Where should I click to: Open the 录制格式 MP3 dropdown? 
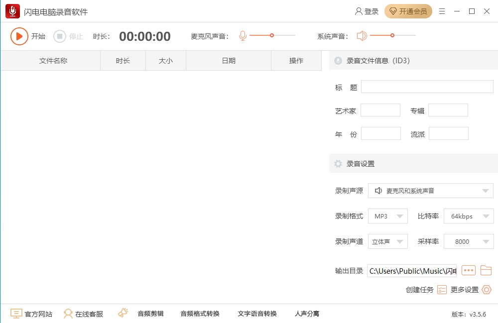(388, 216)
